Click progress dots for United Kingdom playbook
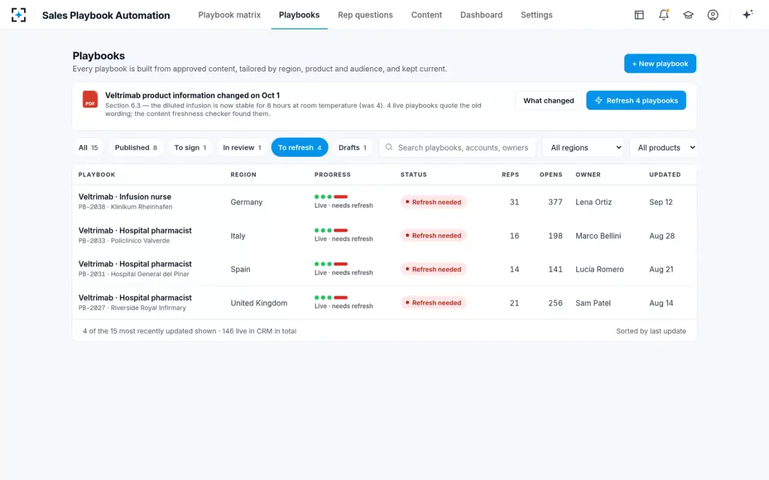The width and height of the screenshot is (769, 480). [x=331, y=298]
